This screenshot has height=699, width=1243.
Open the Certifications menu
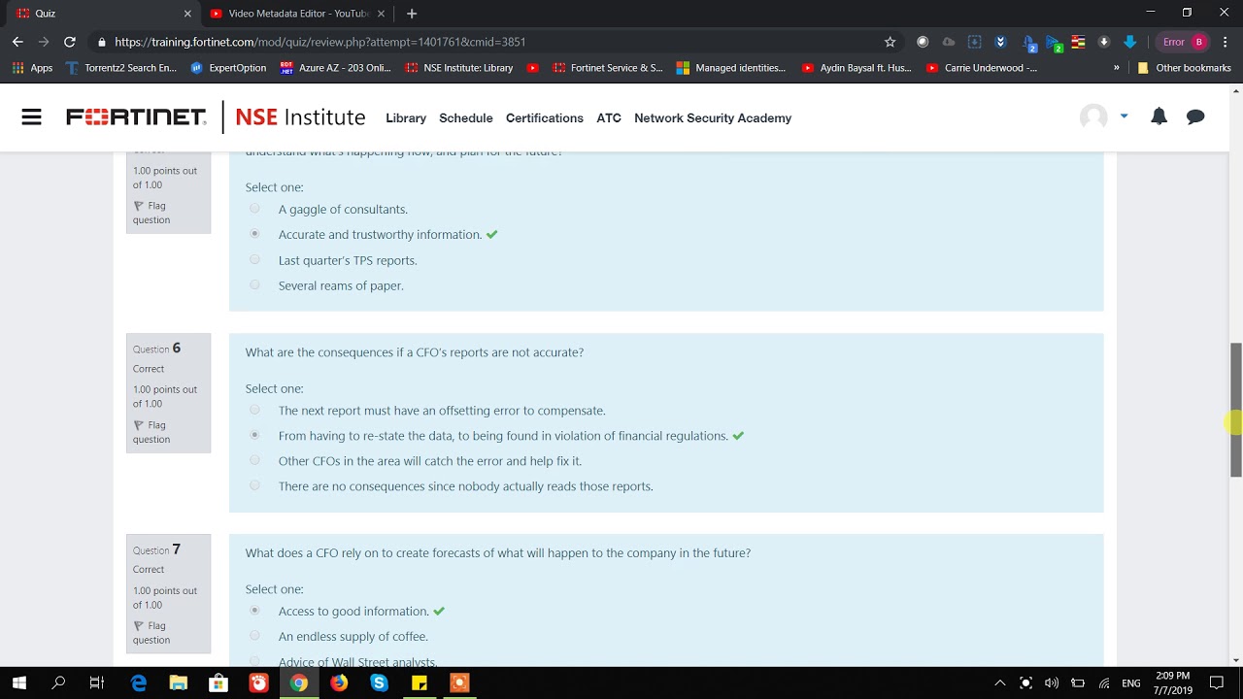pos(544,117)
